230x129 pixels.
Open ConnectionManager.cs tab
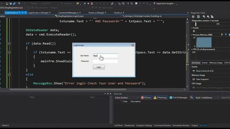(68, 13)
